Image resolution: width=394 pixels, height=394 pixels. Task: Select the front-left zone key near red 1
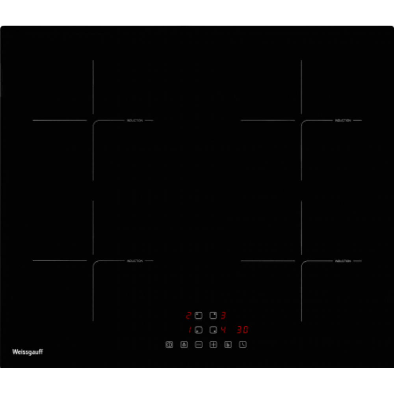[199, 330]
